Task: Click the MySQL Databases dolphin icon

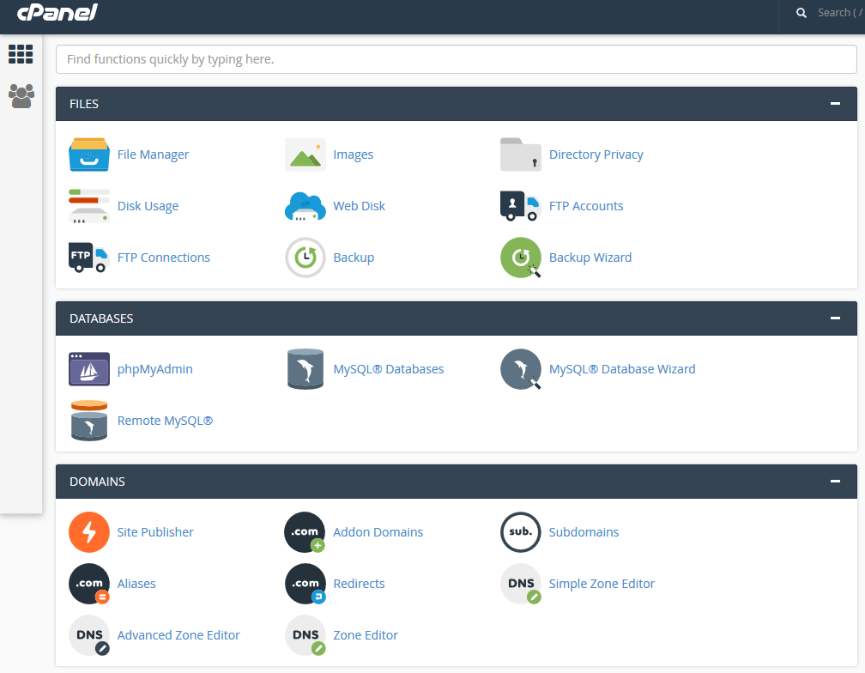Action: tap(305, 369)
